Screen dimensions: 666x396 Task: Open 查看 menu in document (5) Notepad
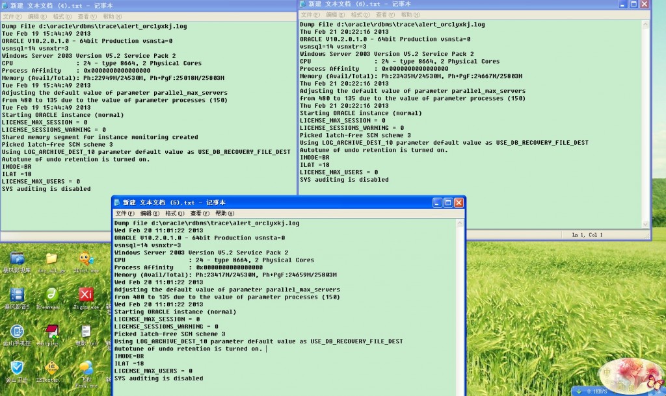coord(200,214)
